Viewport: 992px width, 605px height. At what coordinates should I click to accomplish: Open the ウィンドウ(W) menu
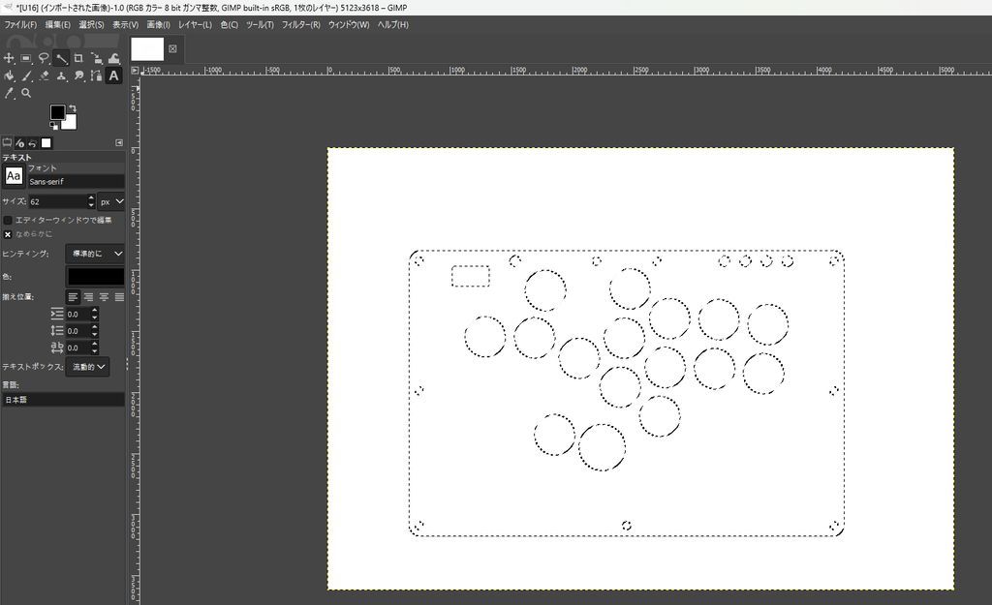pos(349,24)
